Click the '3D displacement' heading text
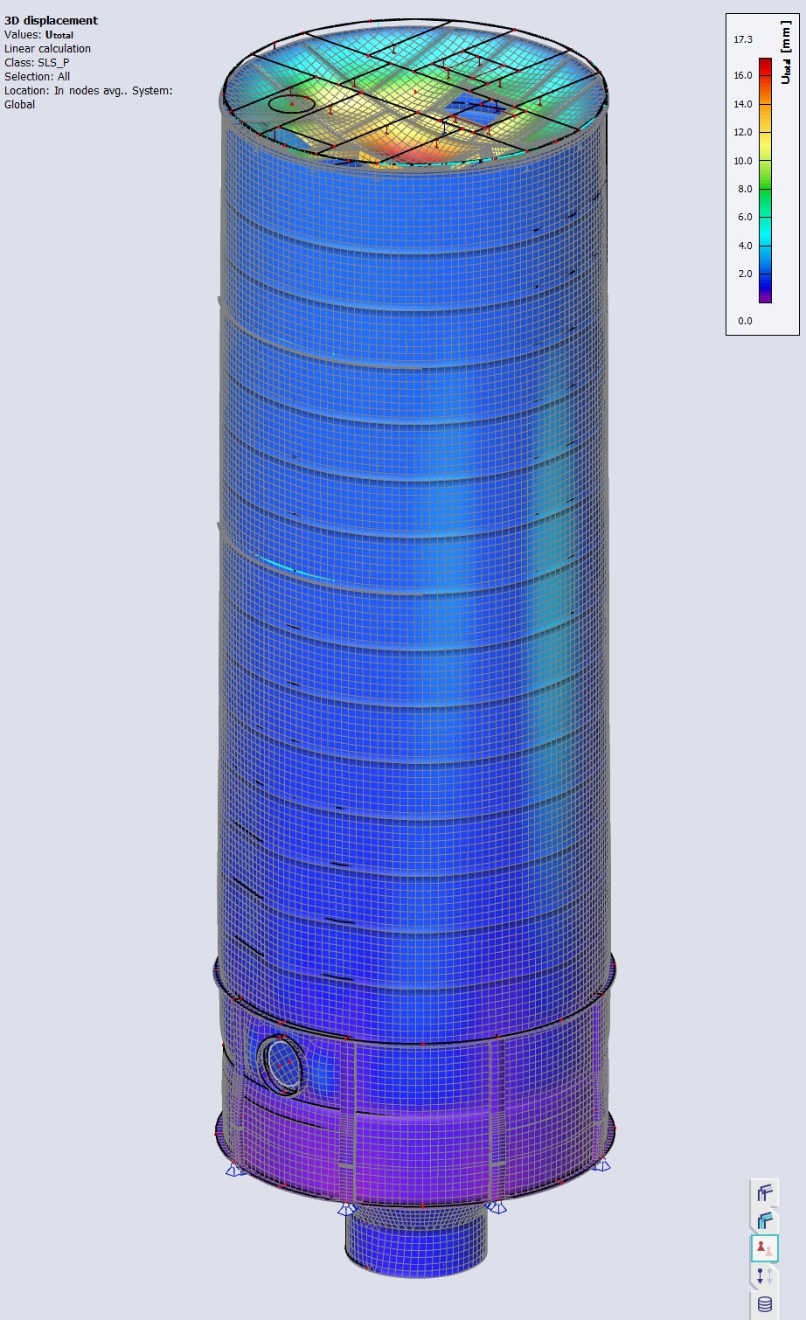 (51, 20)
